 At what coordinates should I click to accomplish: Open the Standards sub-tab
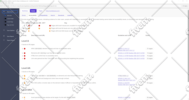[61, 16]
